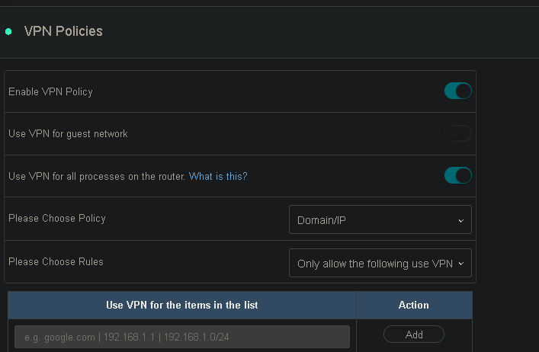Click the VPN Policies section heading
This screenshot has height=352, width=539.
(x=63, y=31)
